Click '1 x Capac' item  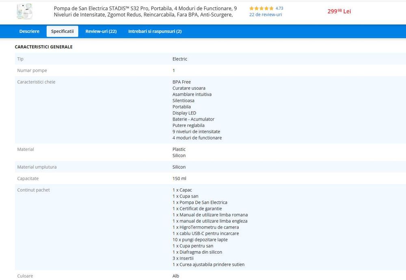(x=182, y=190)
